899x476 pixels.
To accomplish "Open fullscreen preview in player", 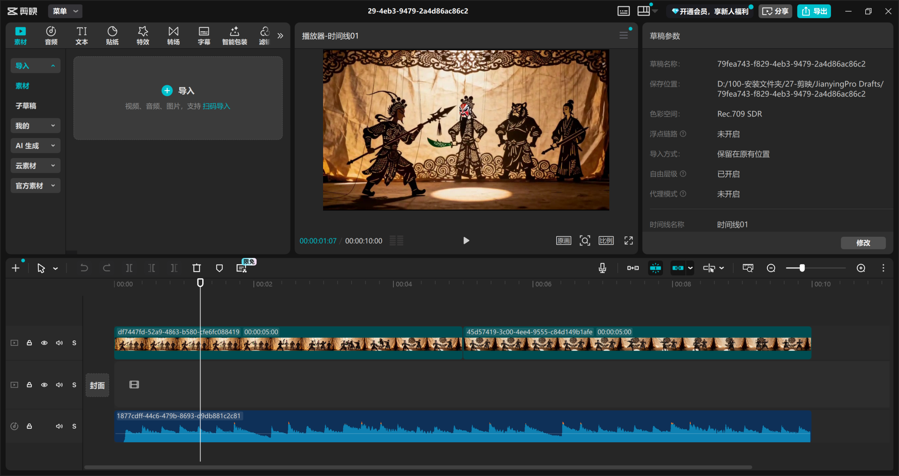I will click(x=628, y=241).
